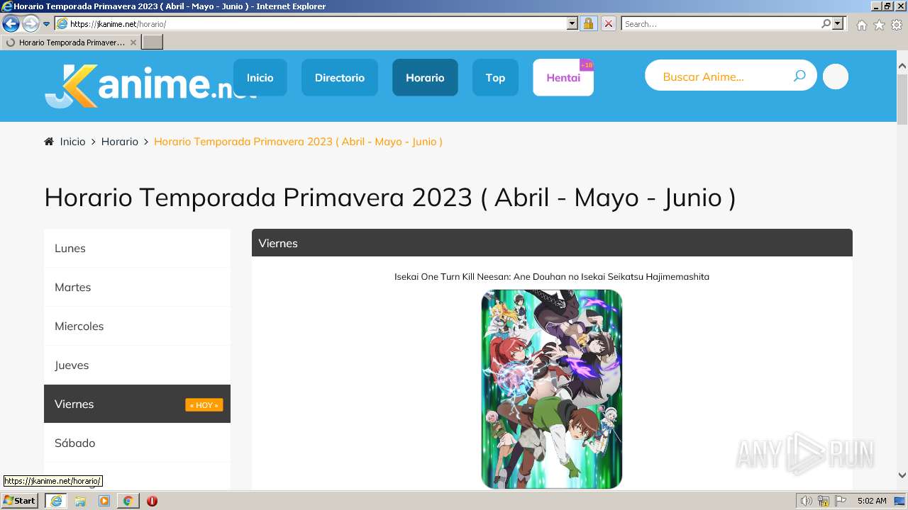Click the stop loading X button
908x510 pixels.
pos(609,24)
